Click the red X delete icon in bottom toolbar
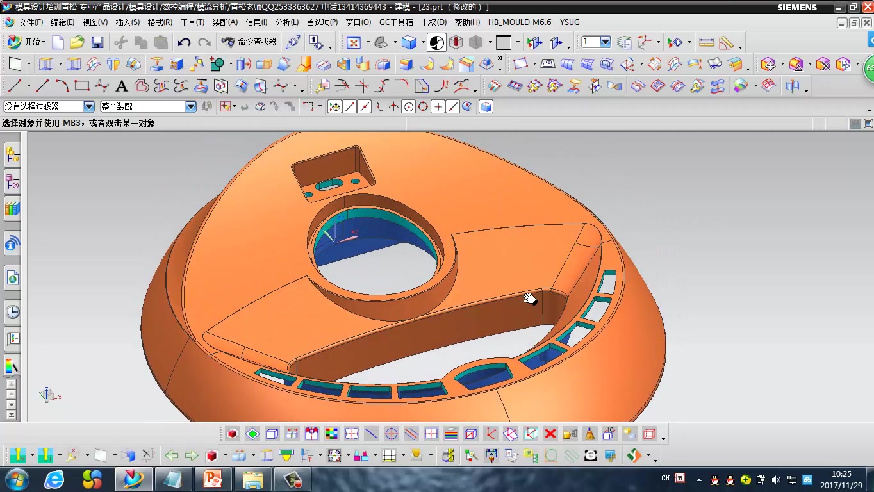Image resolution: width=874 pixels, height=492 pixels. point(550,434)
